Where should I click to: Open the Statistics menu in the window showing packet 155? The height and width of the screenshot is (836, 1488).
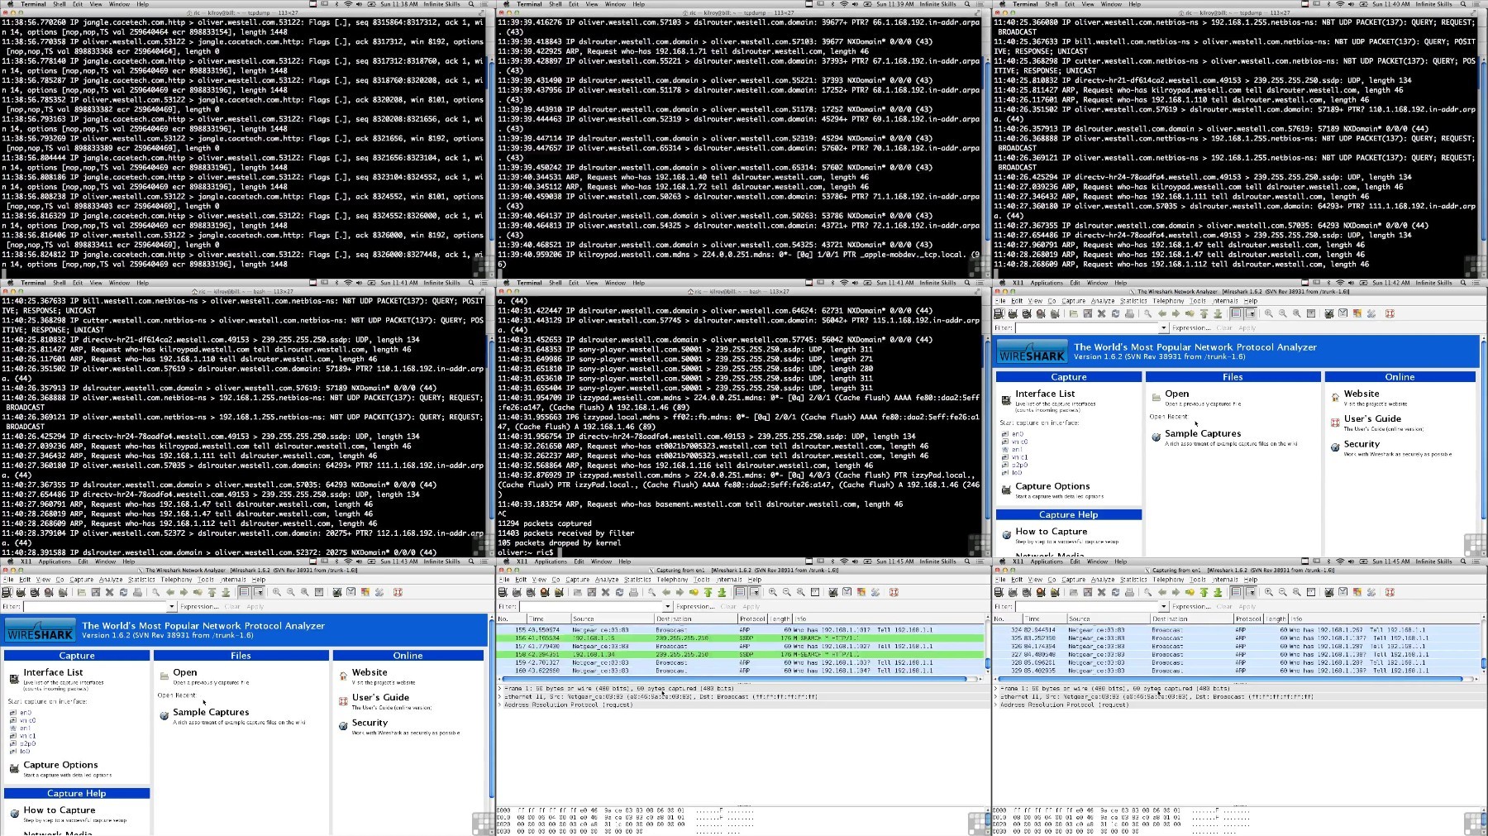click(637, 580)
